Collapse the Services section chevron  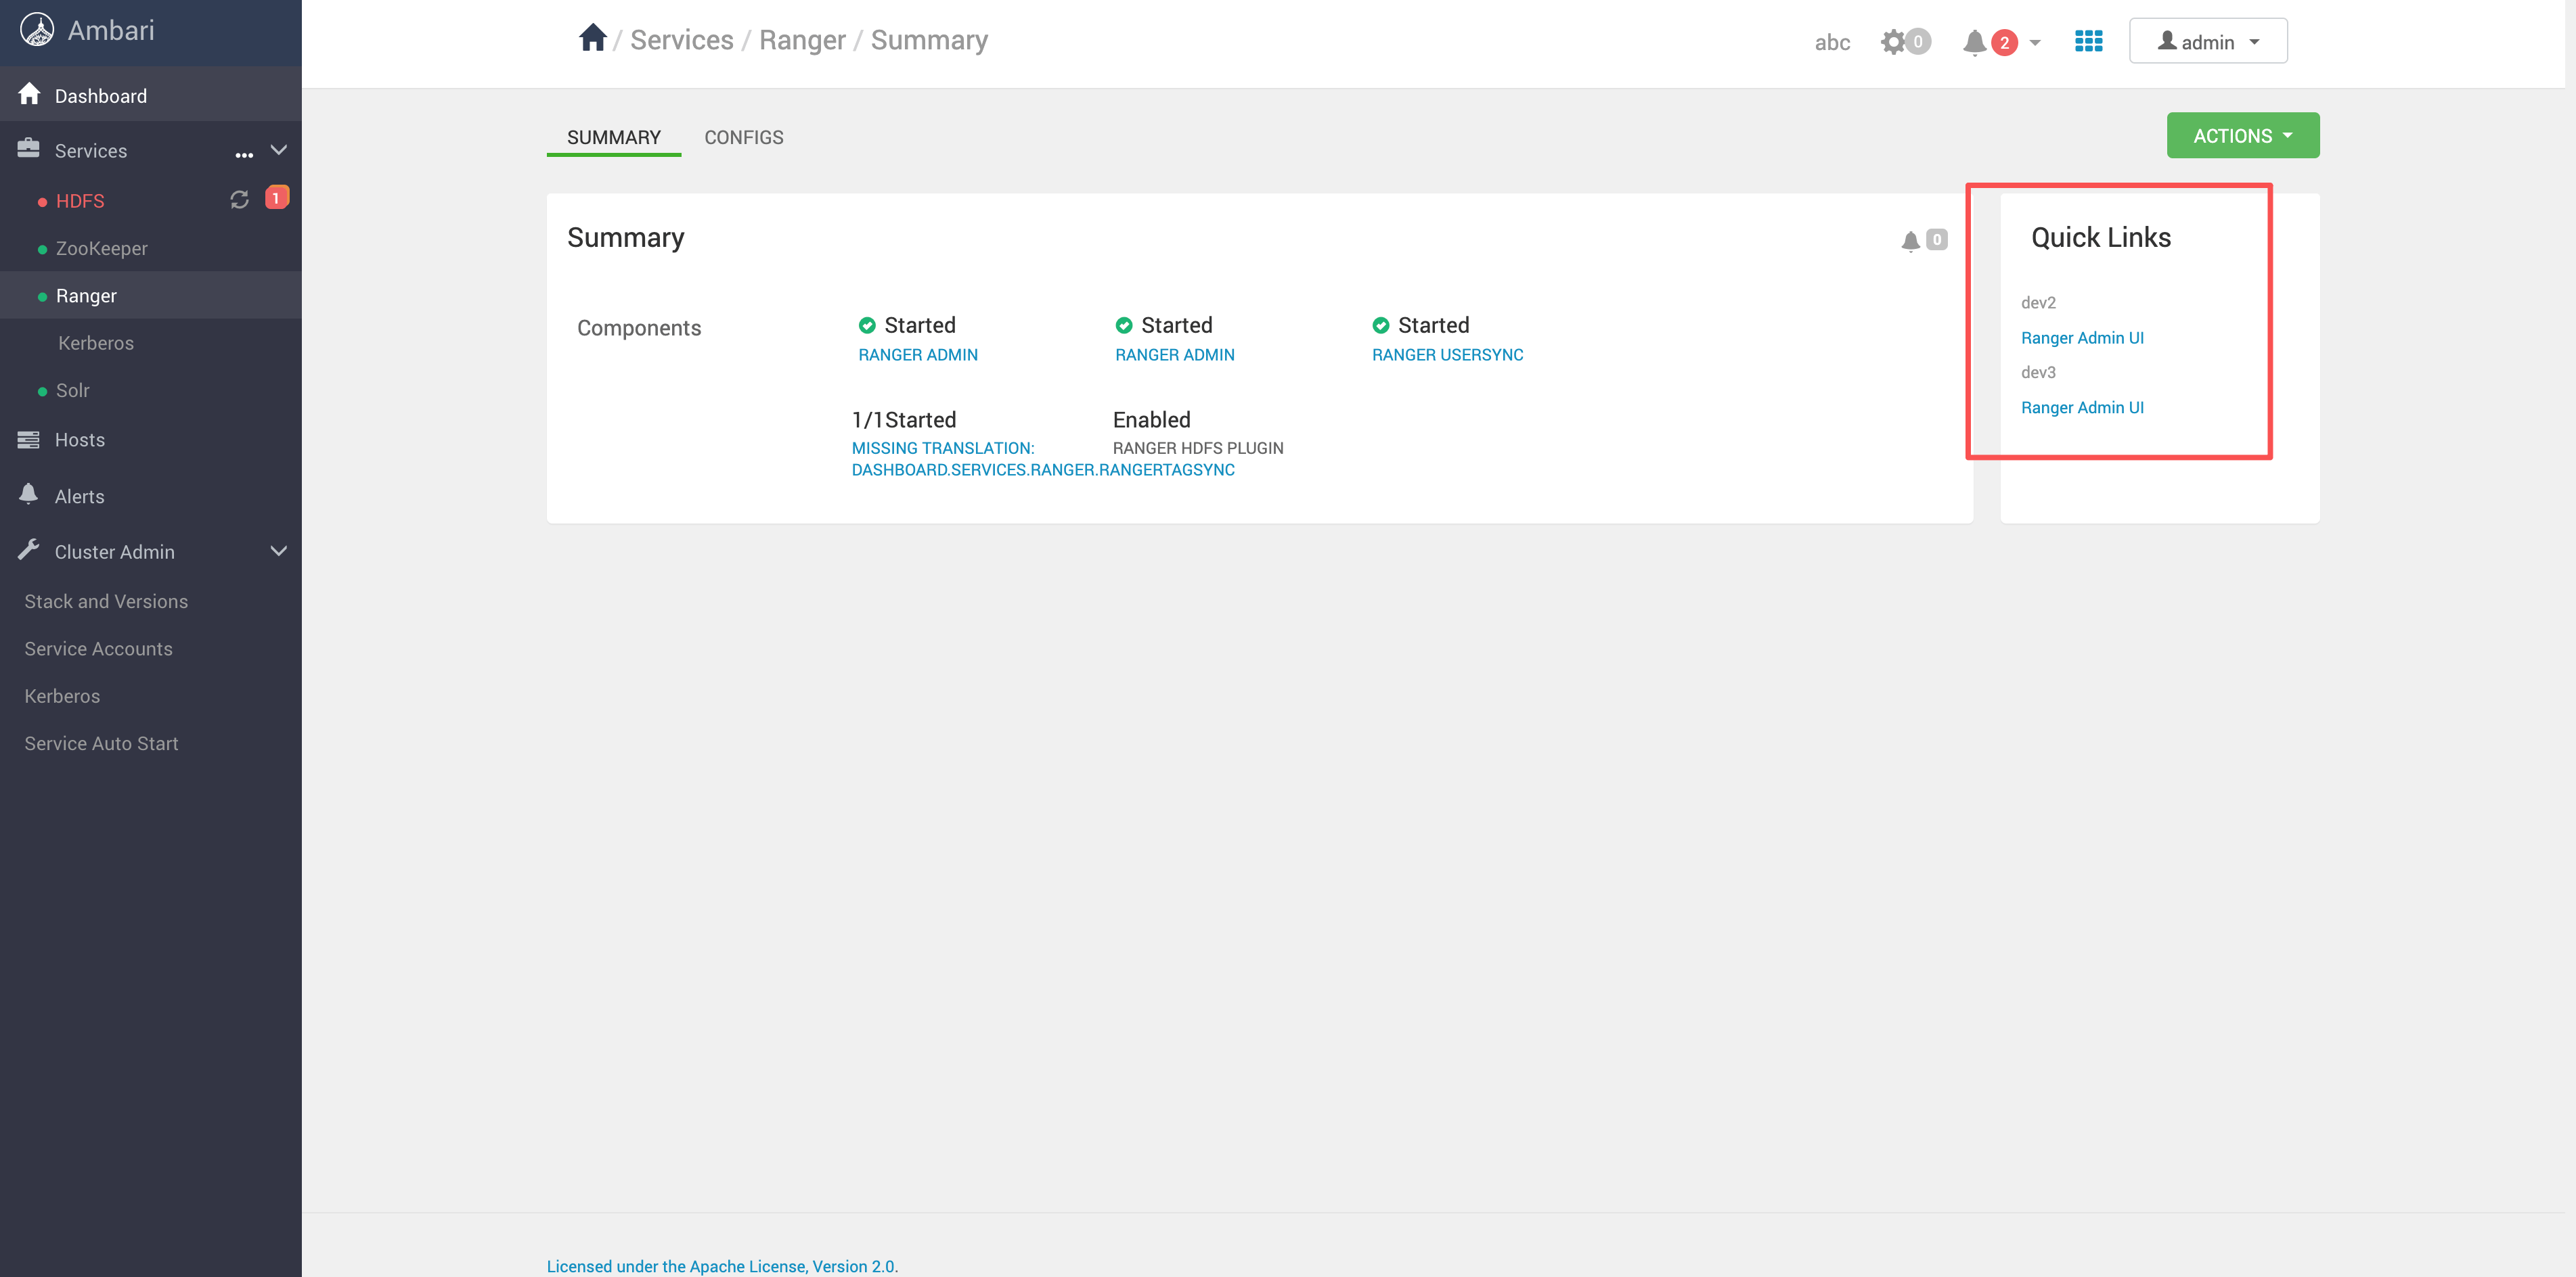[279, 150]
